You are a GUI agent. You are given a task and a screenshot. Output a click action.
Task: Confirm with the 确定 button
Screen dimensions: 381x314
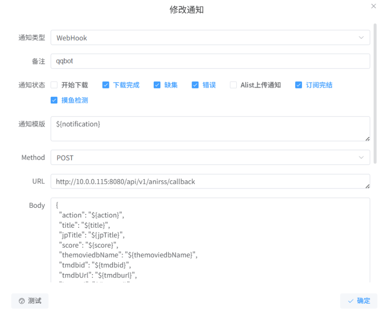click(x=359, y=301)
